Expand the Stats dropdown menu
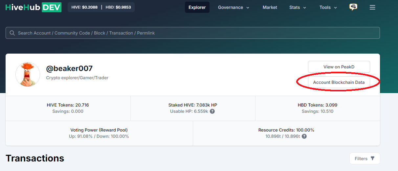This screenshot has height=171, width=398. (x=298, y=7)
